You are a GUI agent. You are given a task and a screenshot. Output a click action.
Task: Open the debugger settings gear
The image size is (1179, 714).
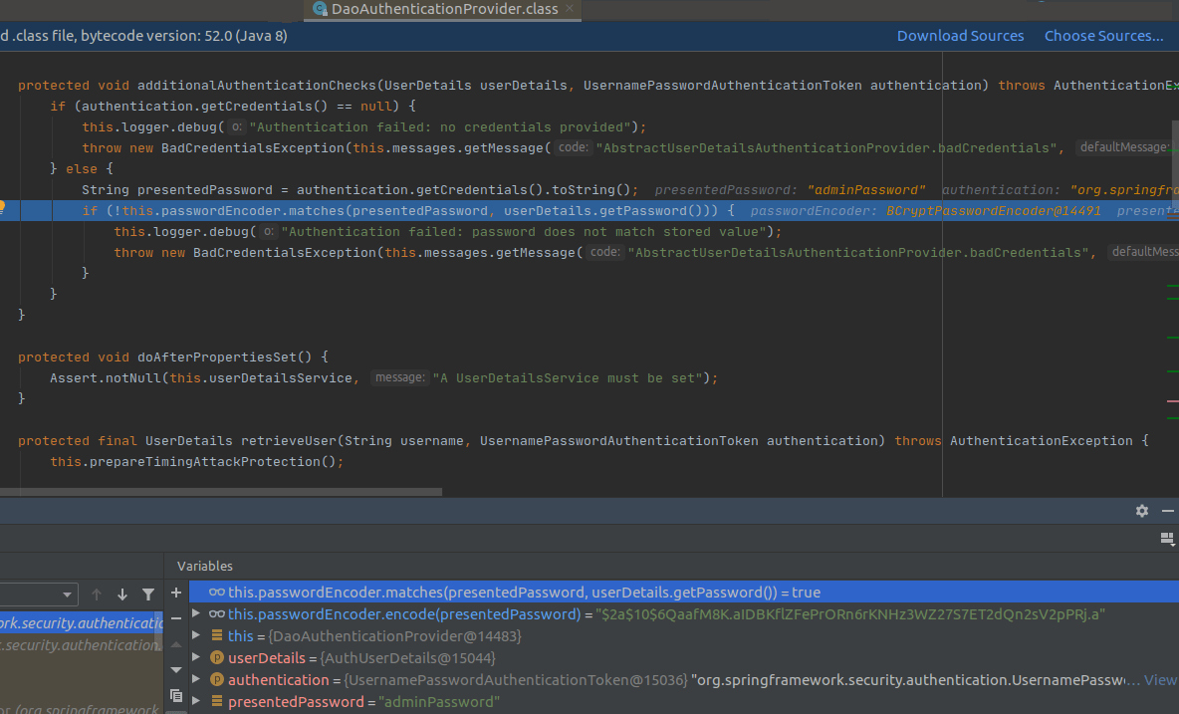(x=1141, y=510)
